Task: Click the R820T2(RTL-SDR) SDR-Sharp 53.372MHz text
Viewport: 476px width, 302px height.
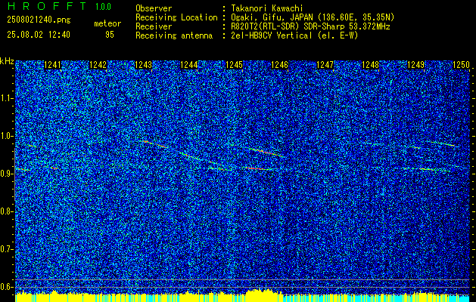Action: pyautogui.click(x=310, y=26)
